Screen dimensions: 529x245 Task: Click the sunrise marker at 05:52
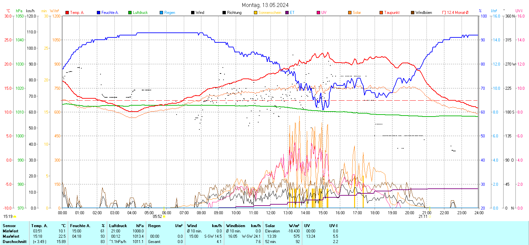point(164,217)
